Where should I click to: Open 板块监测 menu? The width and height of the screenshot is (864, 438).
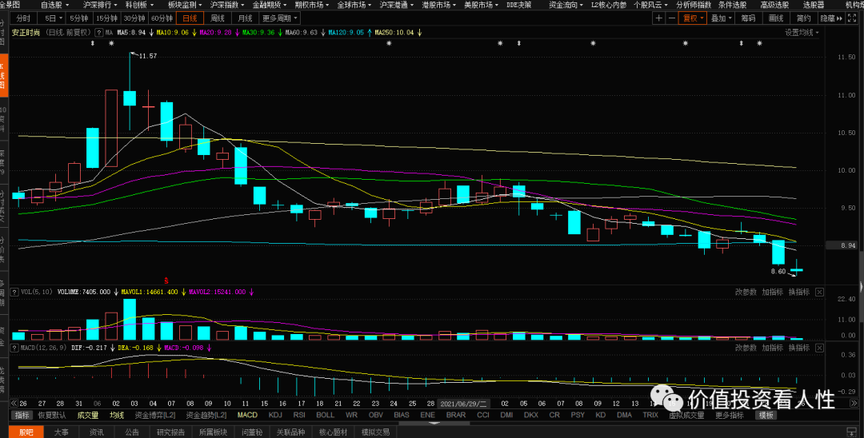[185, 5]
